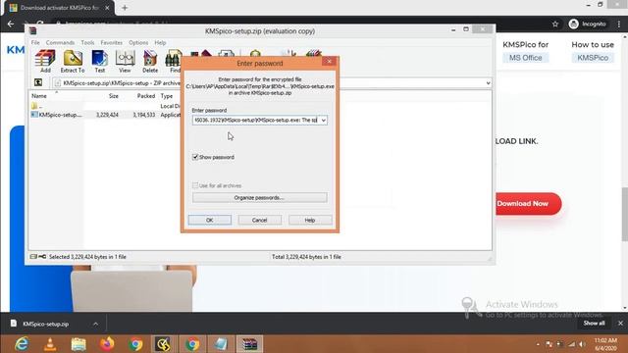Click the Type column header
The image size is (628, 353).
click(x=167, y=96)
